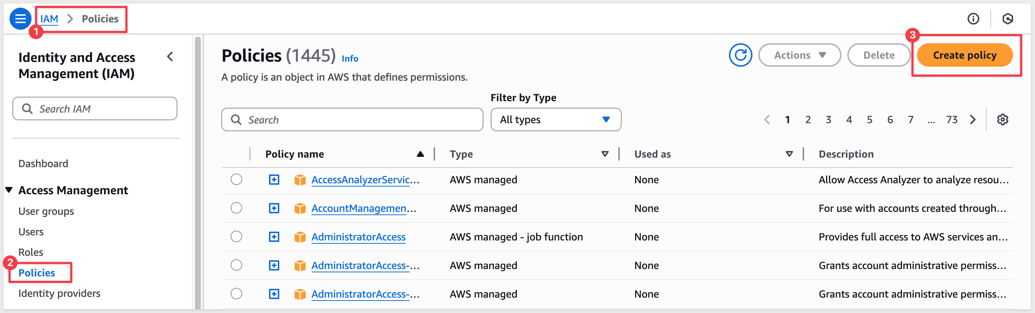Open the hexagon settings icon at top right
The height and width of the screenshot is (313, 1035).
1007,18
